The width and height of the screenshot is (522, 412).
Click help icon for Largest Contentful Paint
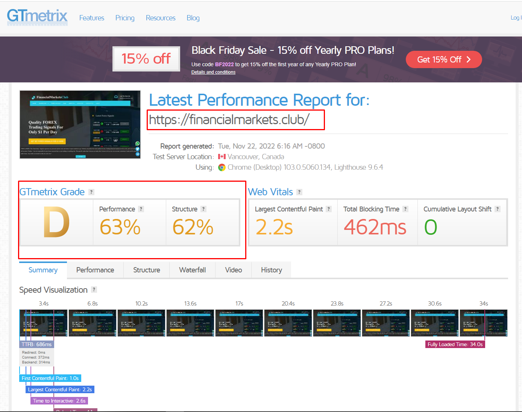coord(329,209)
